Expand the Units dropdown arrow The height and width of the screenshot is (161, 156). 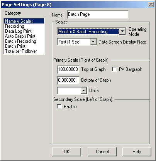pyautogui.click(x=84, y=91)
